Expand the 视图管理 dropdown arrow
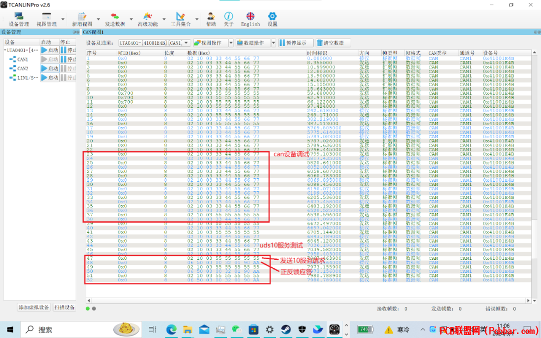 coord(63,20)
